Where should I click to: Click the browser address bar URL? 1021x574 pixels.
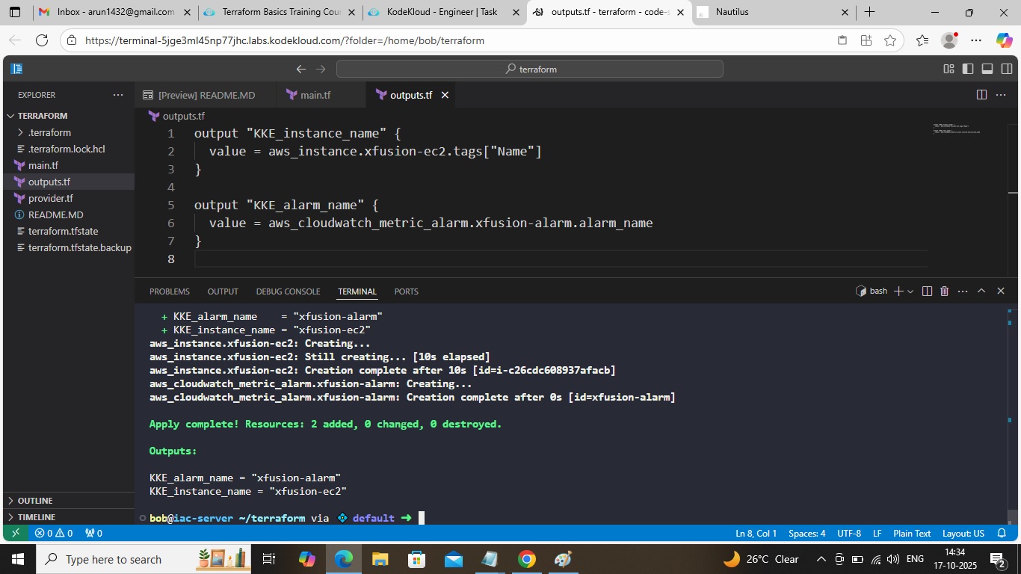click(285, 40)
